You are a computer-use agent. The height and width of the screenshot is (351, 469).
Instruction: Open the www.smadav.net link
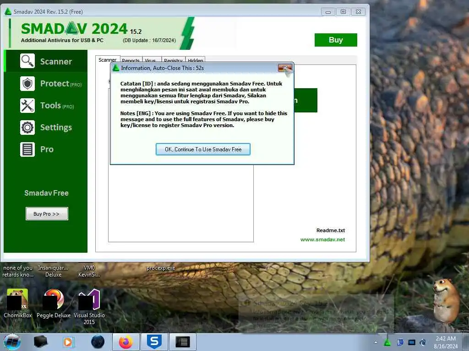coord(322,239)
